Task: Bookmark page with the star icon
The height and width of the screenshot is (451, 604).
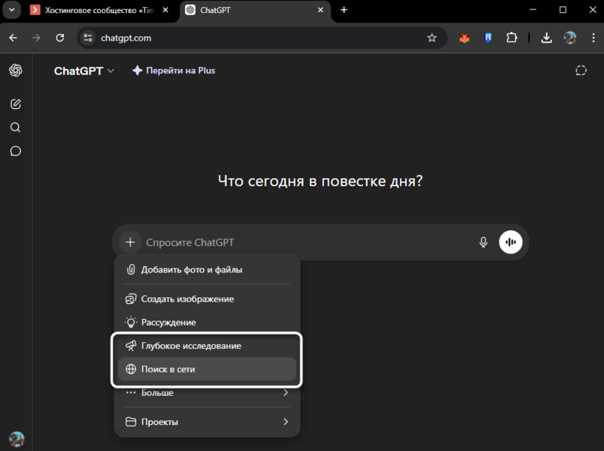Action: tap(432, 38)
